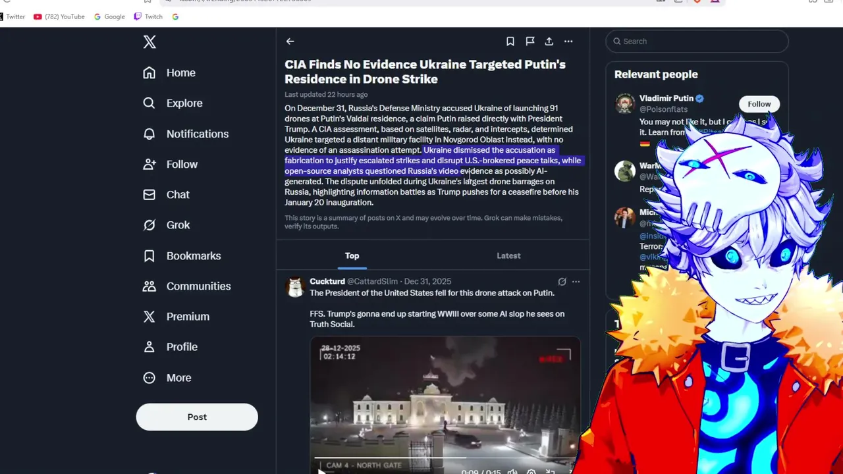Click the search magnifier icon in search box
Screen dimensions: 843x474
pyautogui.click(x=617, y=41)
